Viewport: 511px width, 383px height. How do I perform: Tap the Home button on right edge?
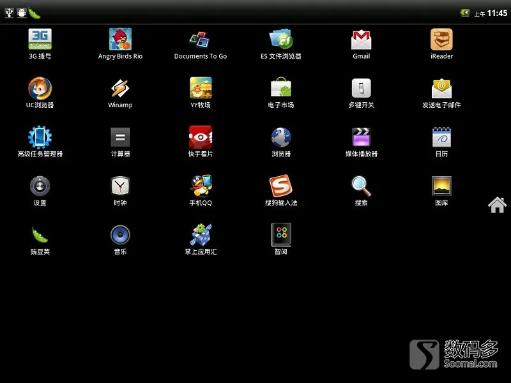click(x=498, y=205)
